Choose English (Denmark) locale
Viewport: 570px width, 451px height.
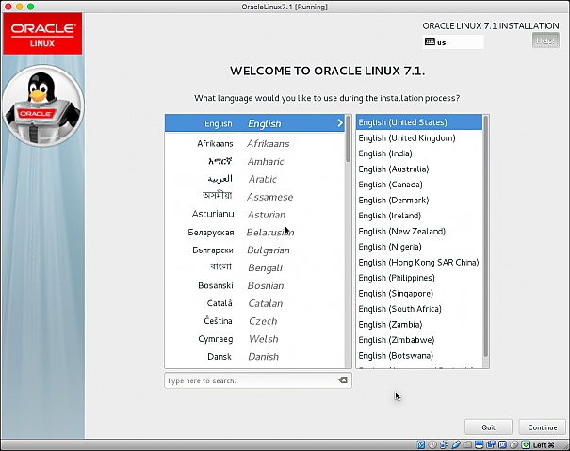[419, 200]
